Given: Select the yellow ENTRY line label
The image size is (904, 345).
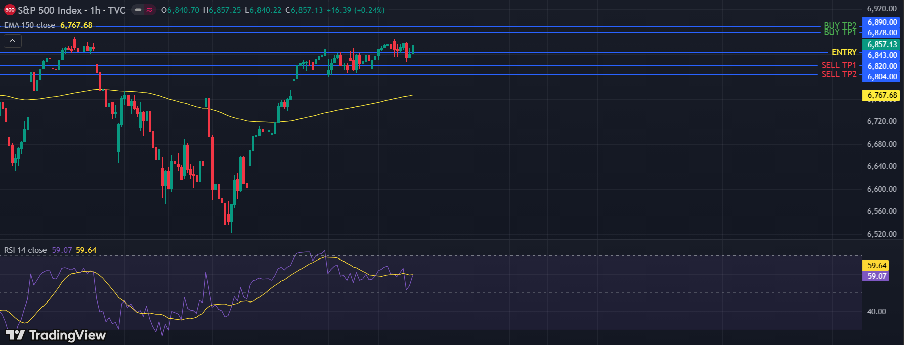Looking at the screenshot, I should point(844,52).
